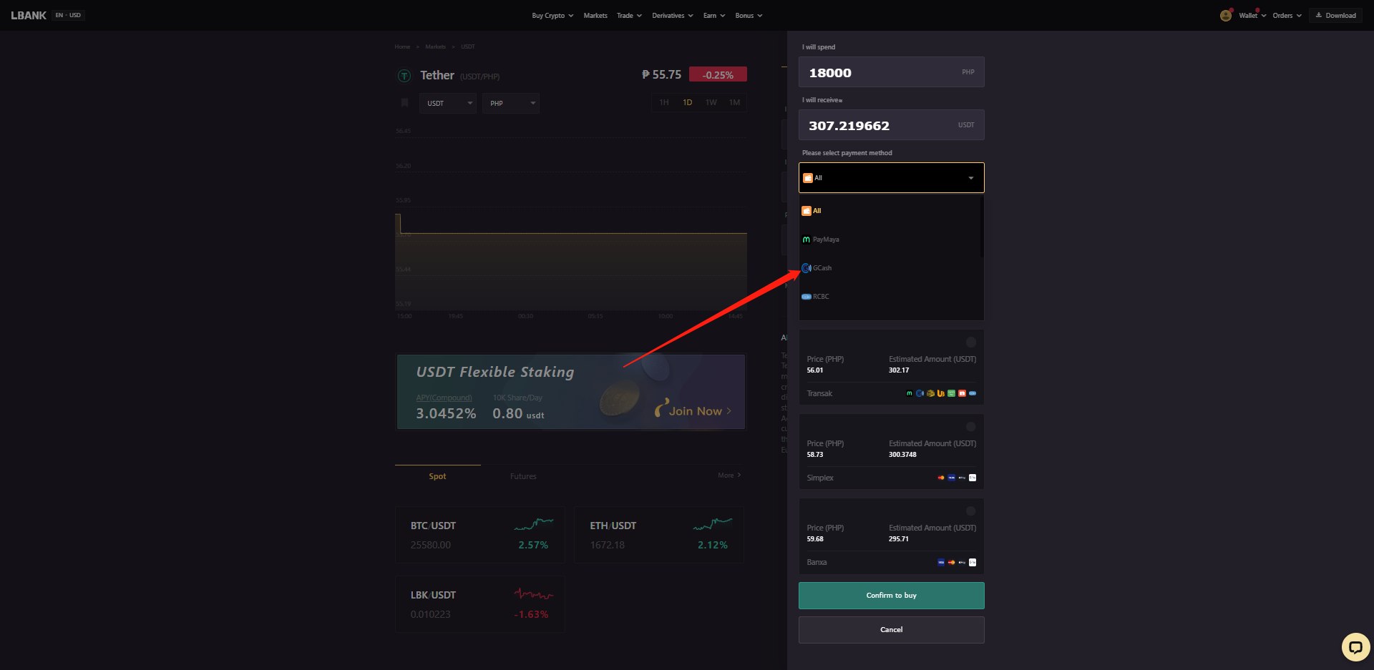Expand the Orders menu

click(1287, 16)
